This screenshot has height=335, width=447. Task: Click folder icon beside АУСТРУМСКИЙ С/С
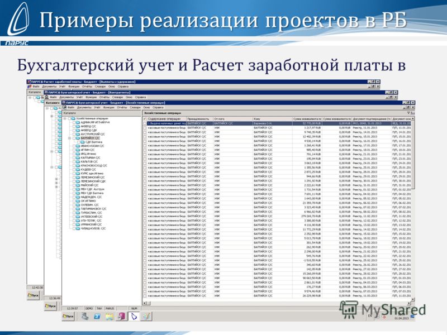78,134
